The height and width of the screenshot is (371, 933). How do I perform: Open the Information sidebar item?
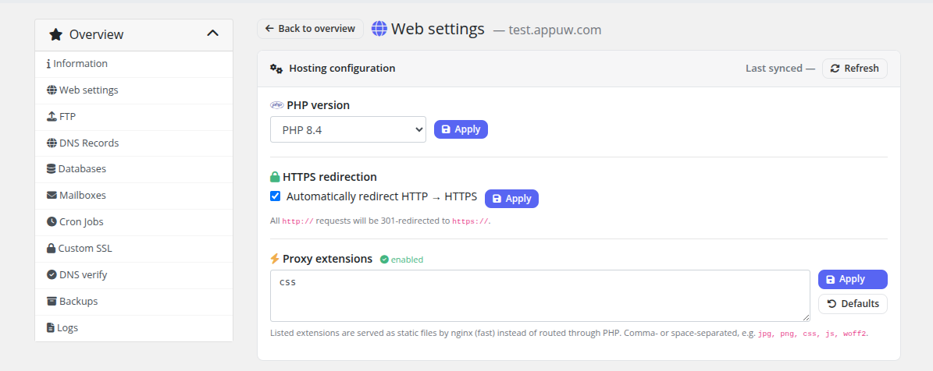pyautogui.click(x=134, y=64)
